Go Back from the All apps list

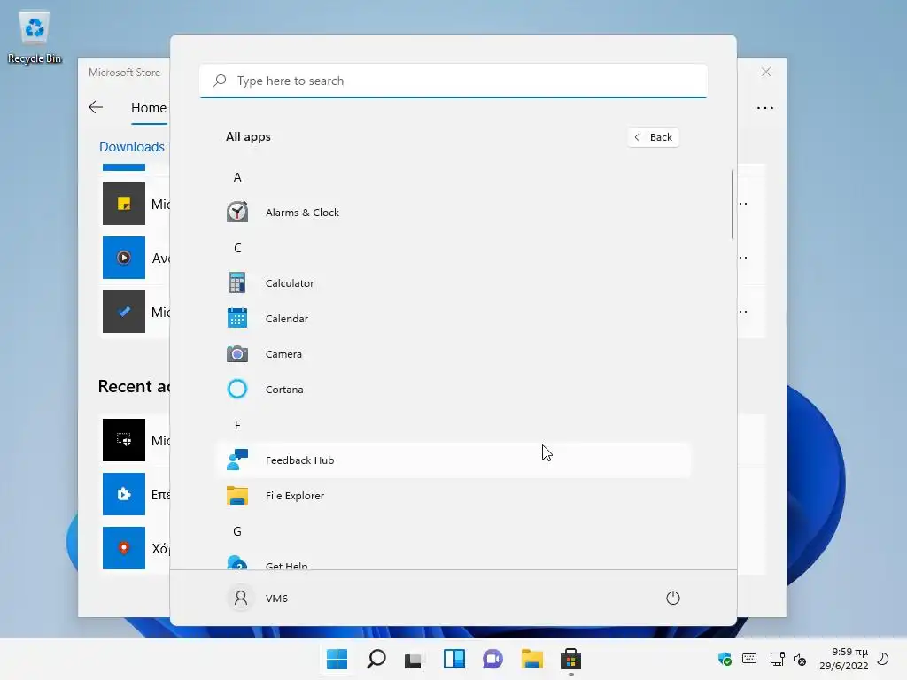[x=654, y=137]
